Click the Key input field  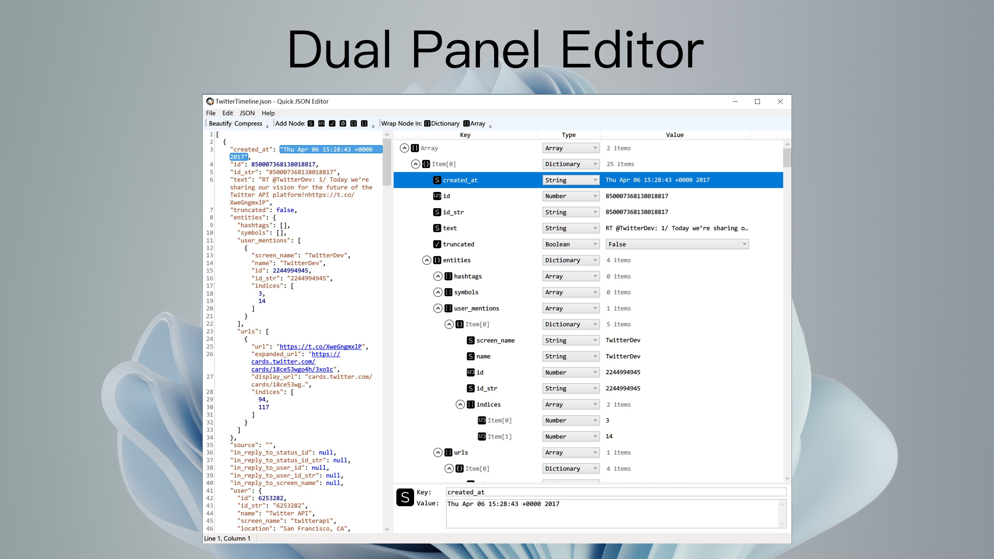pos(616,492)
